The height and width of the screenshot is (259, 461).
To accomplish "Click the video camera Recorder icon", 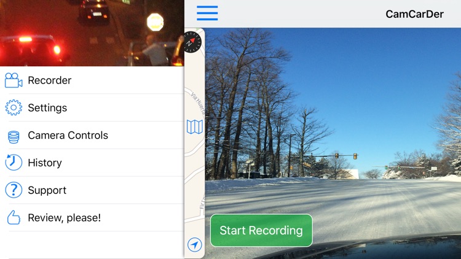I will point(14,80).
